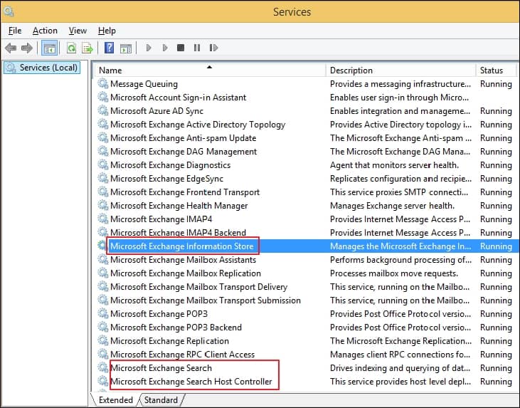Image resolution: width=520 pixels, height=408 pixels.
Task: Click gear icon beside Microsoft Azure AD Sync
Action: [103, 110]
